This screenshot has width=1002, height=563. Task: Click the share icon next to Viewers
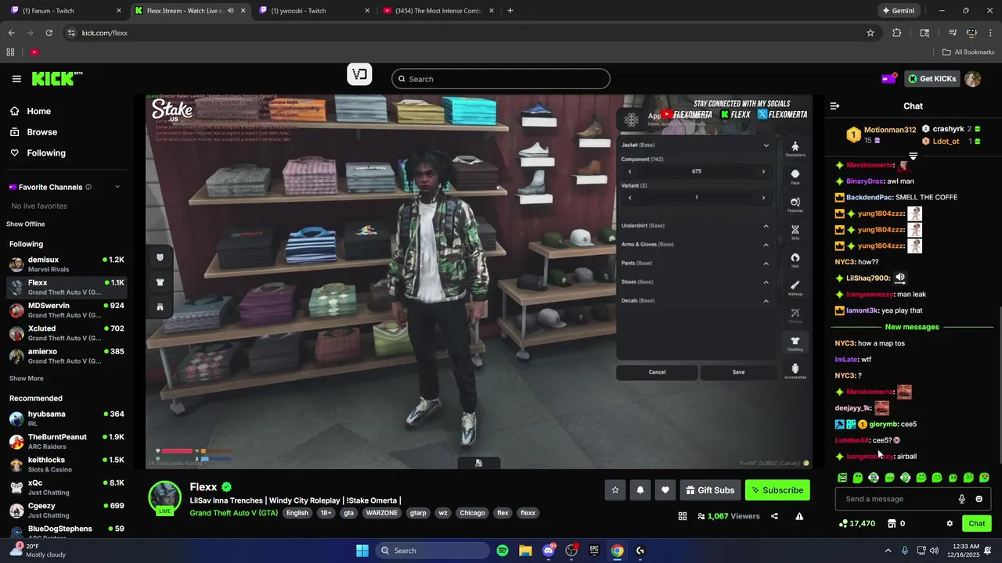(x=774, y=516)
